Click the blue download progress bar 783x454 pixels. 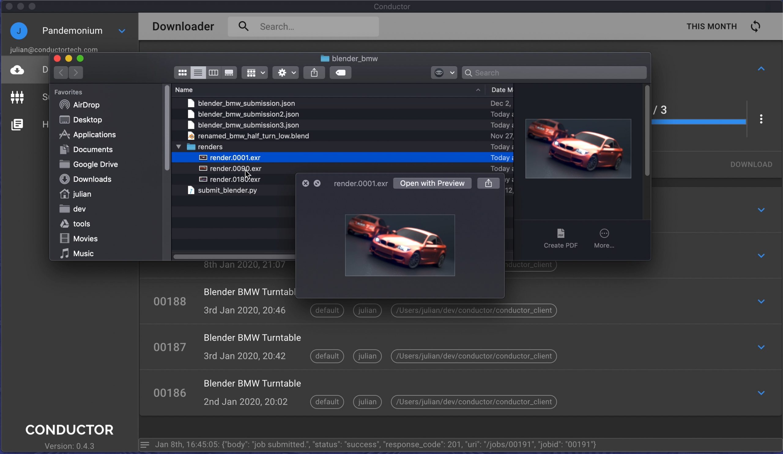(x=699, y=122)
